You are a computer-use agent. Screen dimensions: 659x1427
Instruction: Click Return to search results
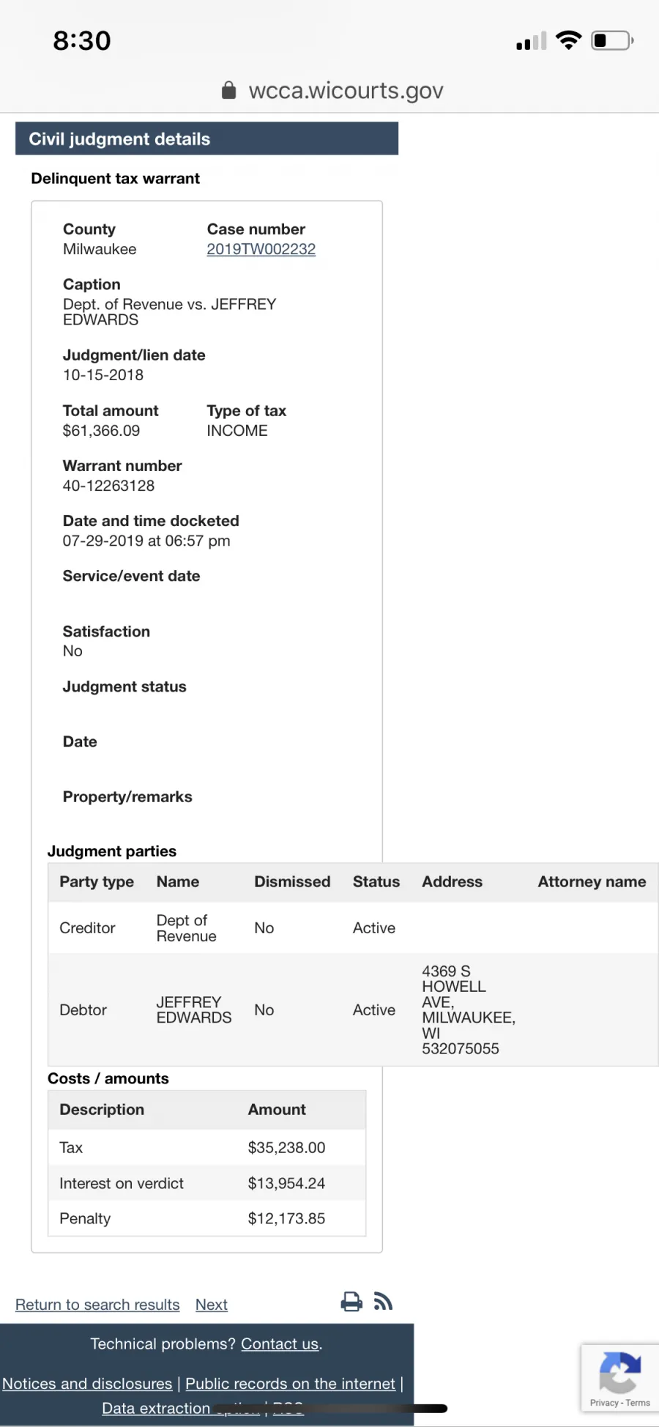coord(97,1305)
